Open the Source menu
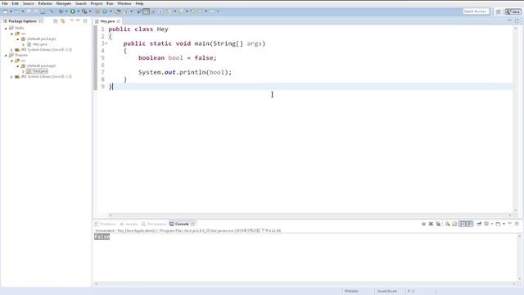This screenshot has height=295, width=524. coord(29,3)
